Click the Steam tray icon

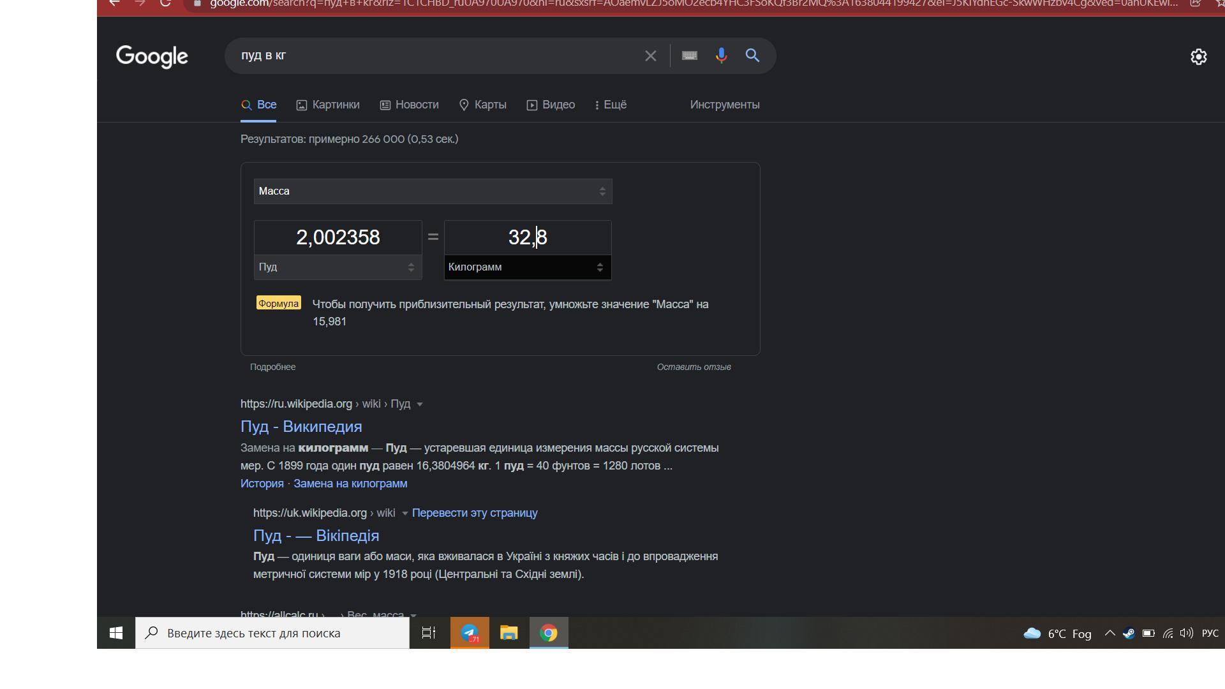coord(1129,633)
